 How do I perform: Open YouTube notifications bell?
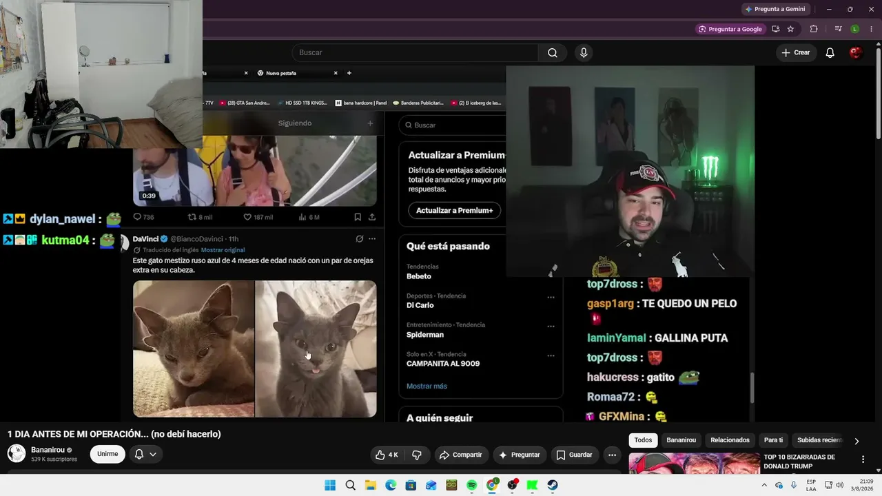pyautogui.click(x=830, y=53)
